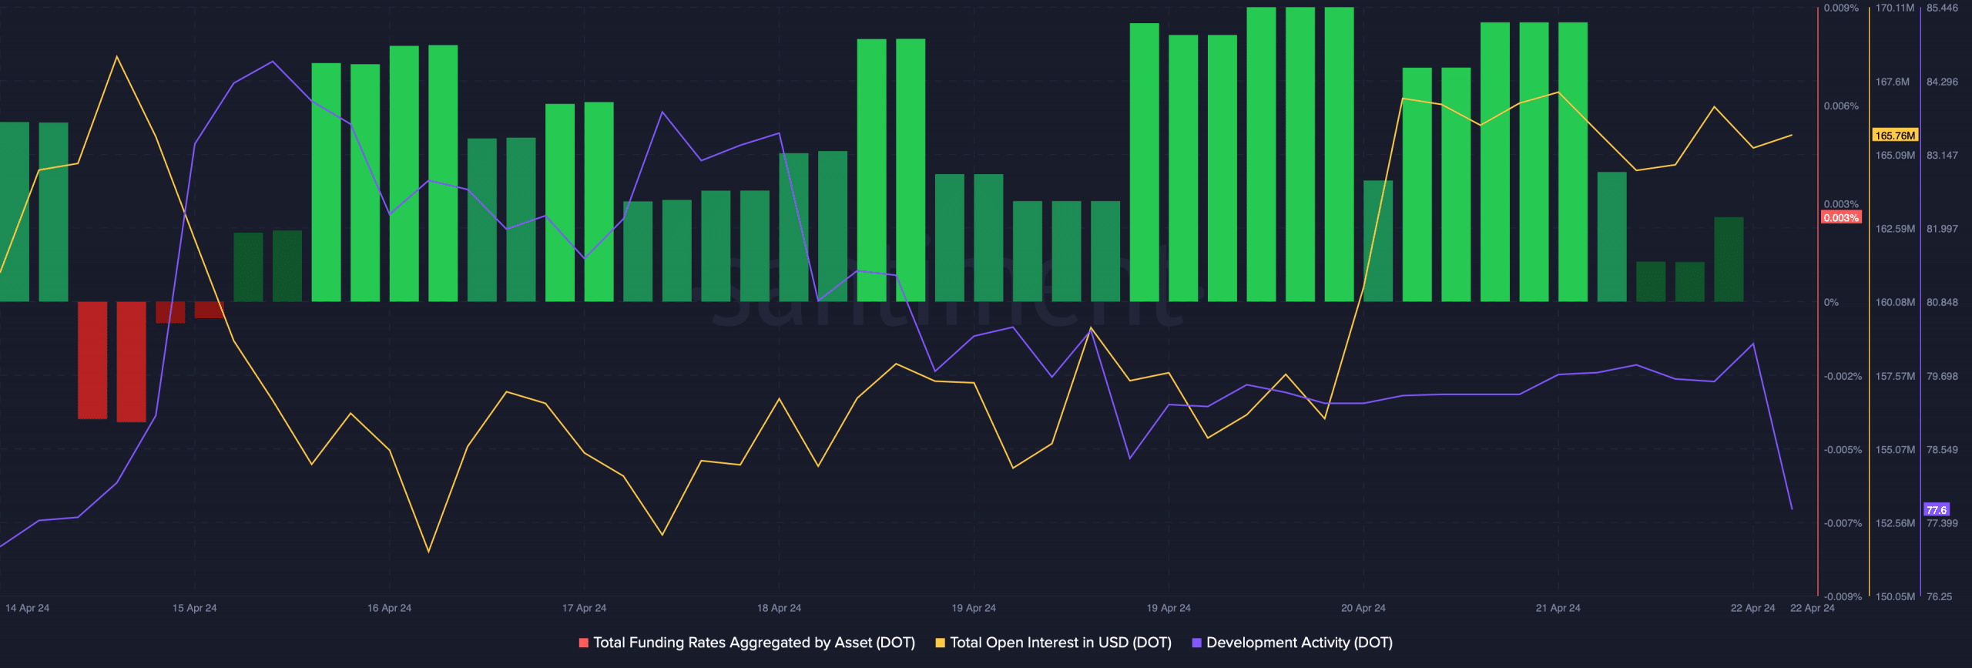Select the red 0.003% funding rate tag
1972x668 pixels.
[1841, 218]
